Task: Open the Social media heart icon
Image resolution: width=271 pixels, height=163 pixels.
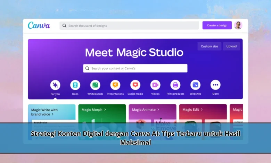Action: pos(135,85)
